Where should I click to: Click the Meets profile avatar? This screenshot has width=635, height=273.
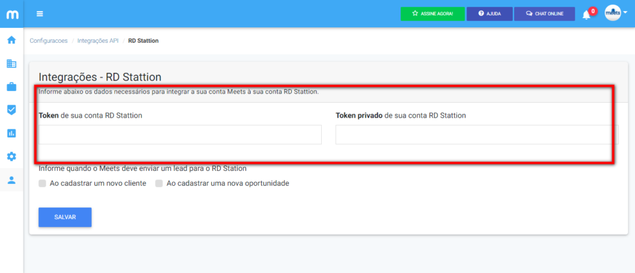613,14
